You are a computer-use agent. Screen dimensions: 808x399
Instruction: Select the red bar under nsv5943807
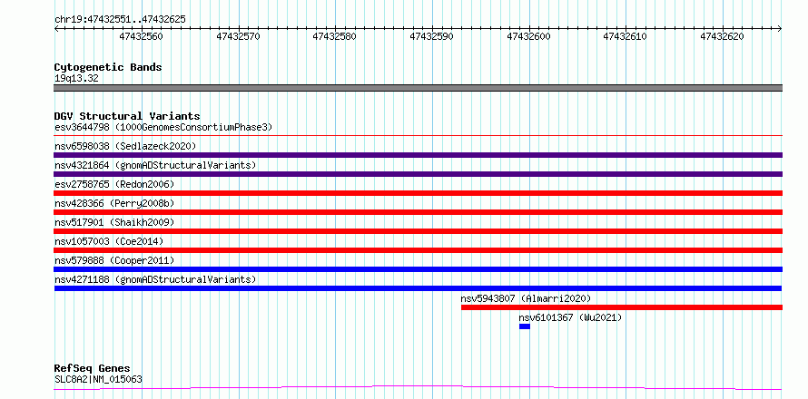coord(622,307)
